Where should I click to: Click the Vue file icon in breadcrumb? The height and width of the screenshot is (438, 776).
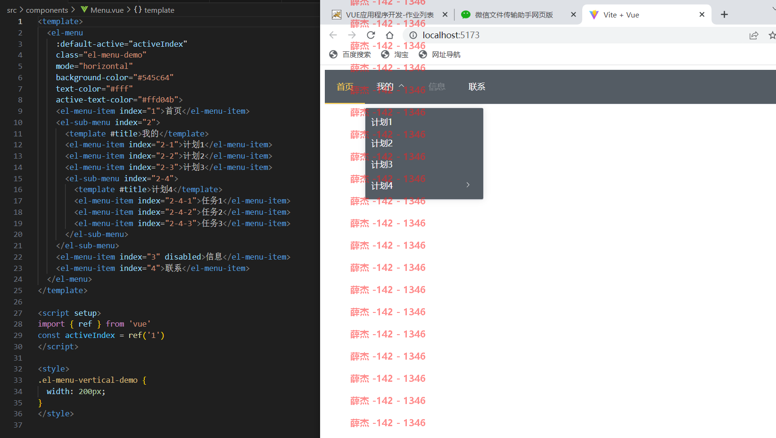tap(84, 9)
